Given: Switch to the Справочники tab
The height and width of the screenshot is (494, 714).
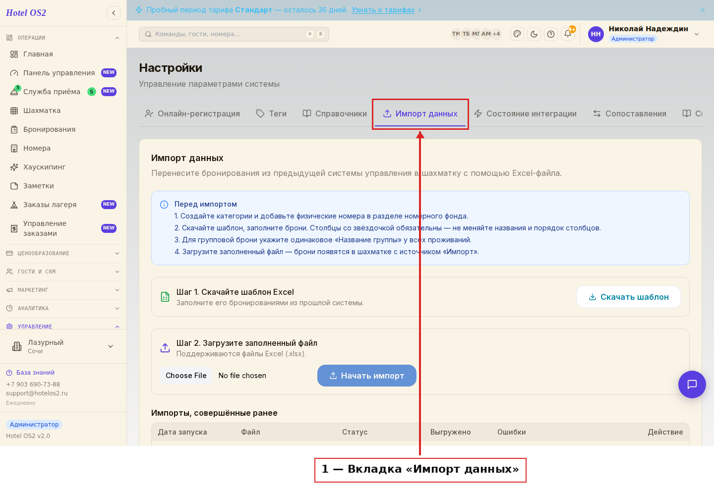Looking at the screenshot, I should click(335, 113).
